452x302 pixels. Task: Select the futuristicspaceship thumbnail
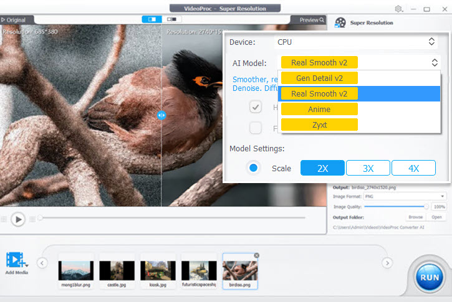point(199,271)
